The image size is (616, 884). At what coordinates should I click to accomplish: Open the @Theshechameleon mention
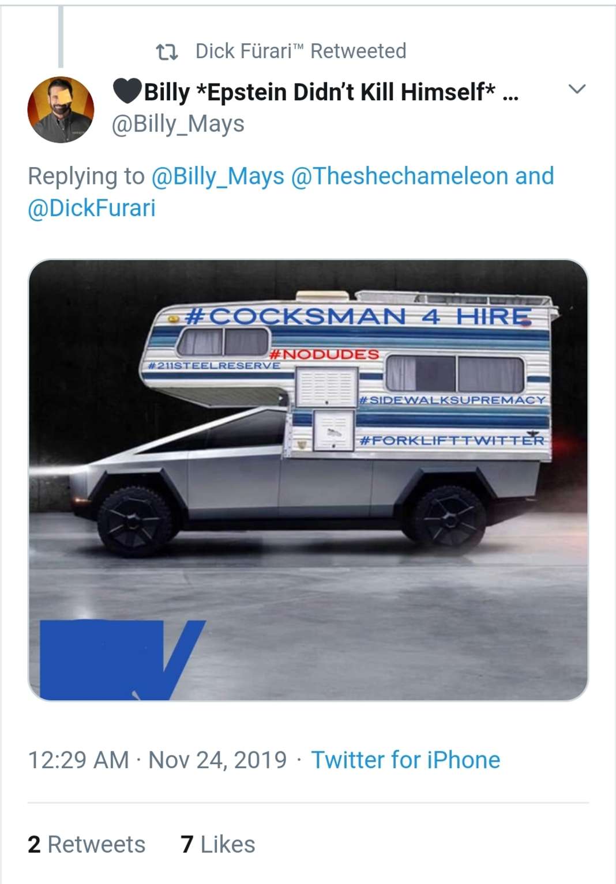coord(400,176)
